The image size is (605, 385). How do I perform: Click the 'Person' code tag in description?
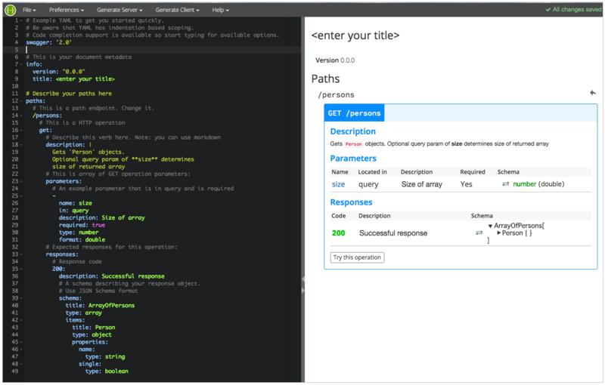(x=353, y=144)
